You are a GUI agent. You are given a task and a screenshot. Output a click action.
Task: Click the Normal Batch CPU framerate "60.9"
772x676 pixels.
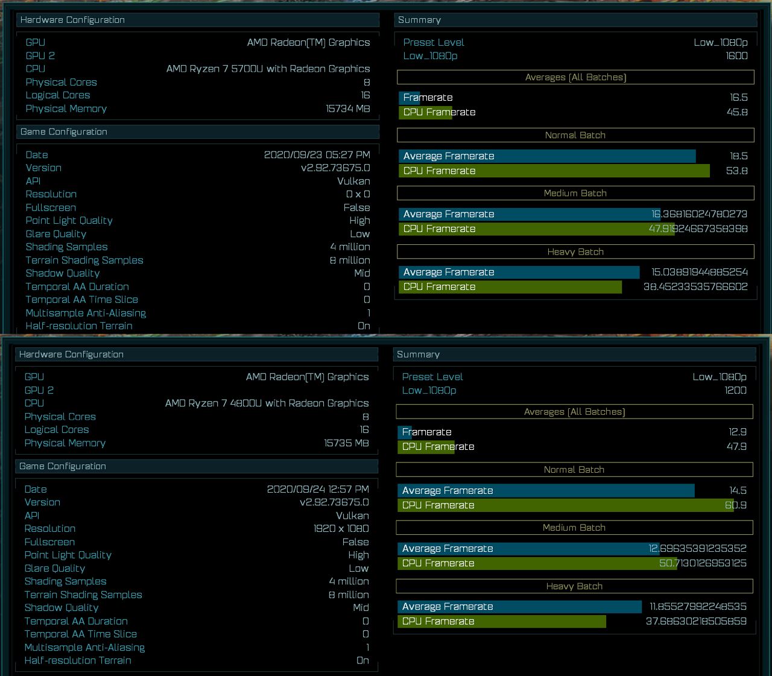[x=736, y=505]
